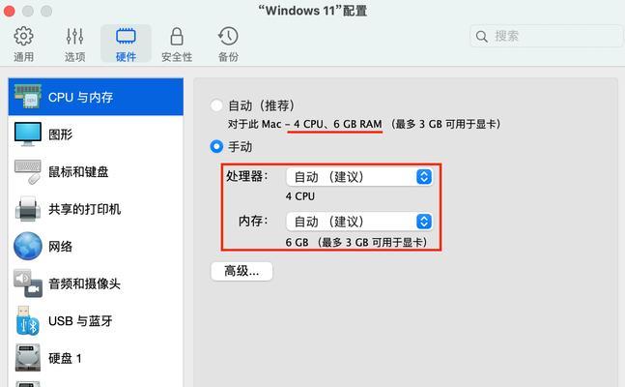Image resolution: width=625 pixels, height=387 pixels.
Task: Choose the 手动 manual radio option
Action: click(x=216, y=146)
